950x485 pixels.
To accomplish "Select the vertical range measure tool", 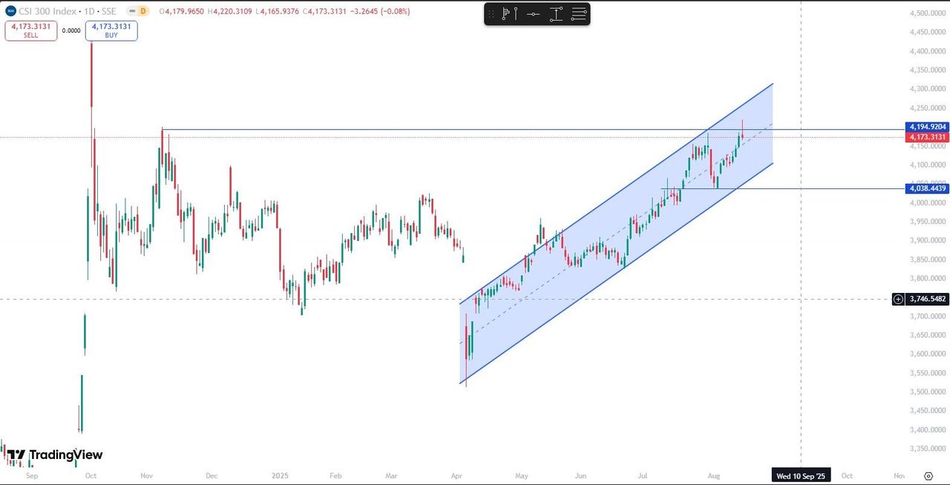I will (556, 14).
